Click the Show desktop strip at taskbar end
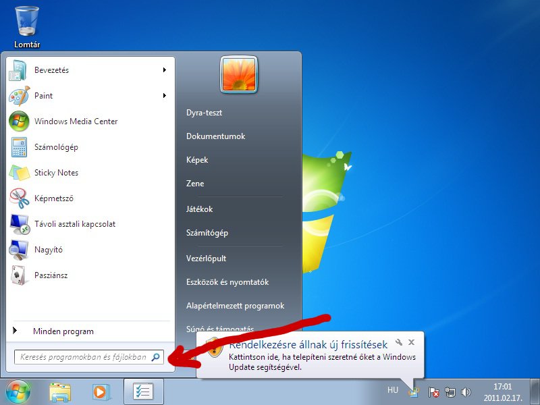The height and width of the screenshot is (405, 540). click(x=535, y=392)
